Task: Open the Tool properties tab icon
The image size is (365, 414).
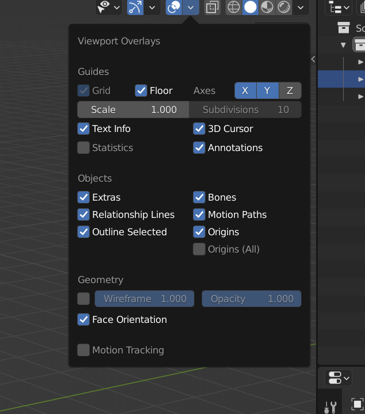Action: tap(330, 407)
